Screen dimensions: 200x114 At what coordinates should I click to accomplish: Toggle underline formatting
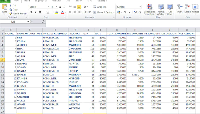(40, 12)
